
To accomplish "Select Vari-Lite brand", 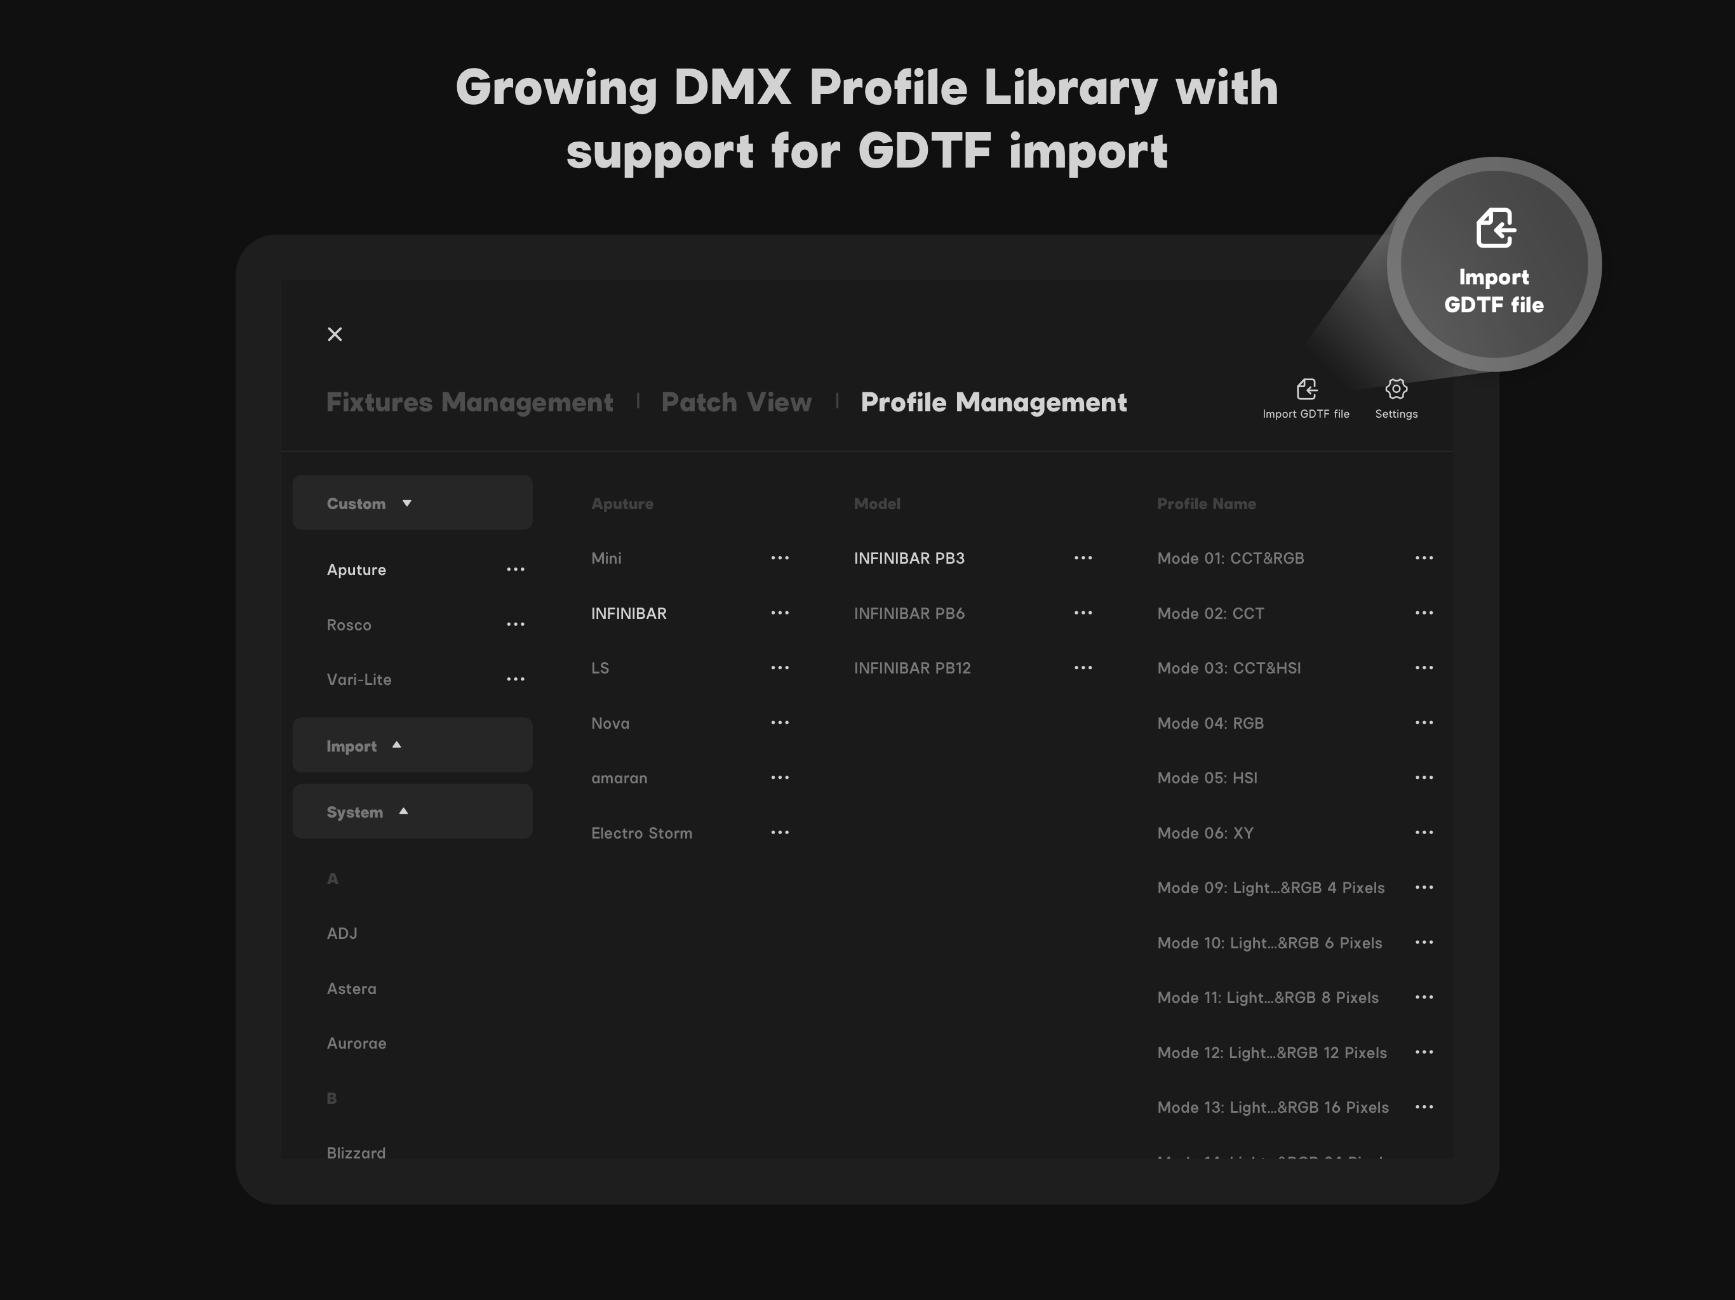I will coord(359,680).
